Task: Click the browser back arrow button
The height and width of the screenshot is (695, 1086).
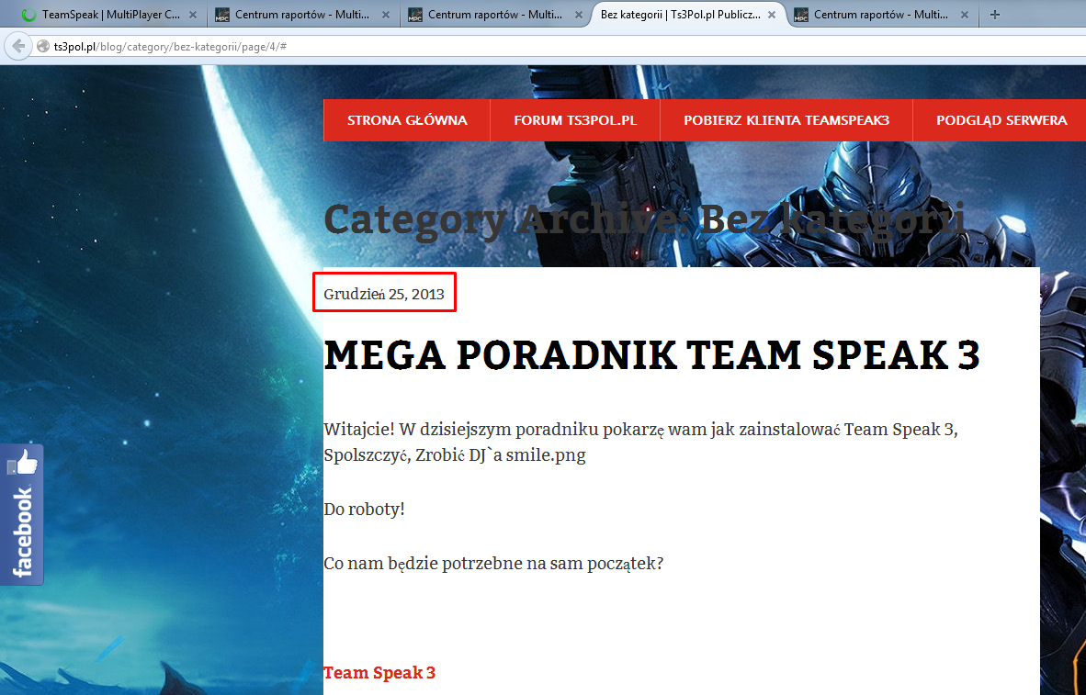Action: pyautogui.click(x=18, y=47)
